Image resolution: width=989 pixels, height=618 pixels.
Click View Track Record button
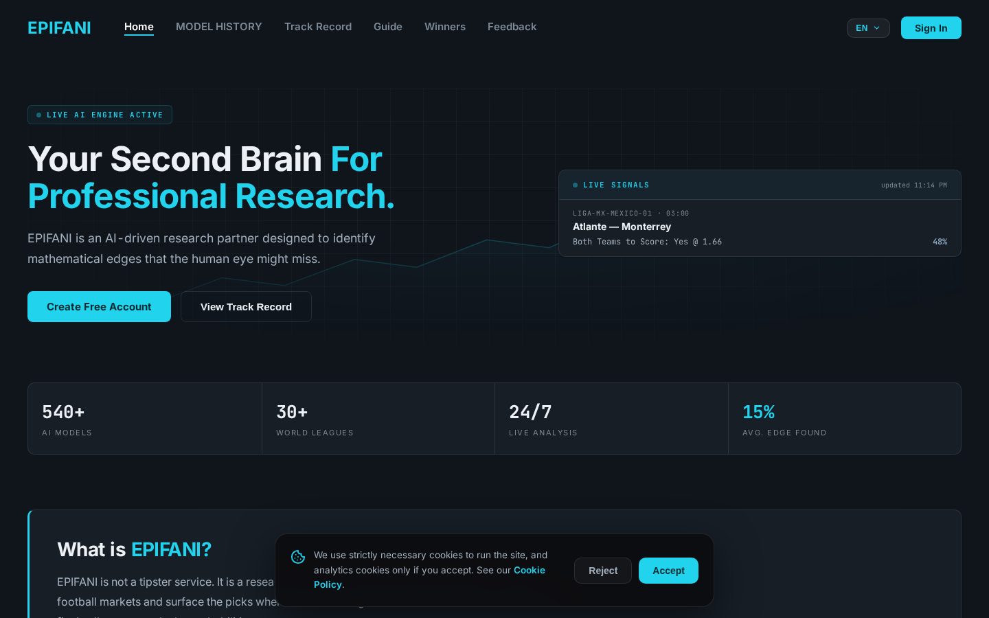(x=246, y=307)
